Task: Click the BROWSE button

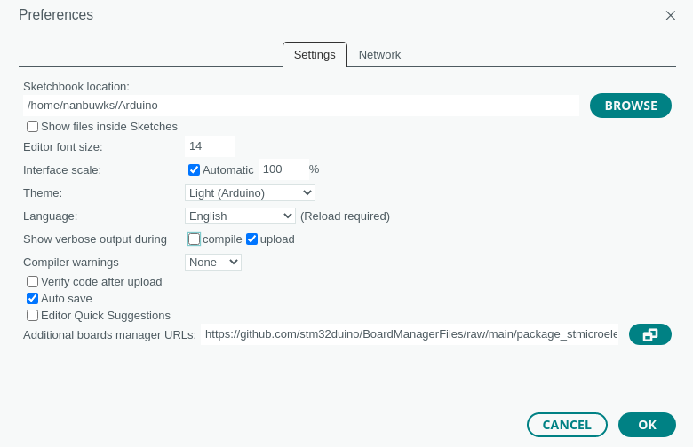Action: pyautogui.click(x=631, y=106)
